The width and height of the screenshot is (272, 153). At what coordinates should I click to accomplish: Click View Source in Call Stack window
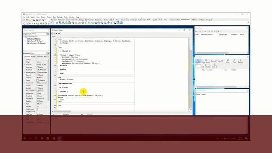206,61
